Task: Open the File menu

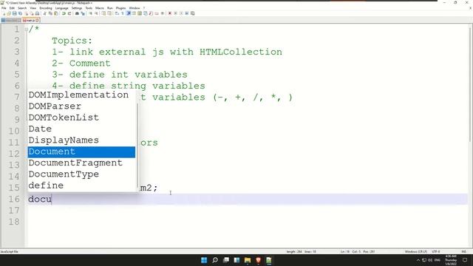Action: coord(4,8)
